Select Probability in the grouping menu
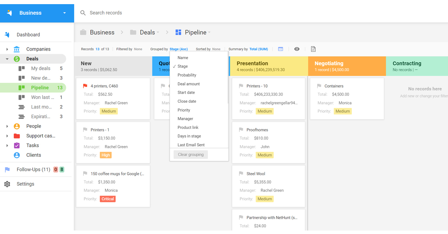Image resolution: width=448 pixels, height=234 pixels. [x=187, y=75]
